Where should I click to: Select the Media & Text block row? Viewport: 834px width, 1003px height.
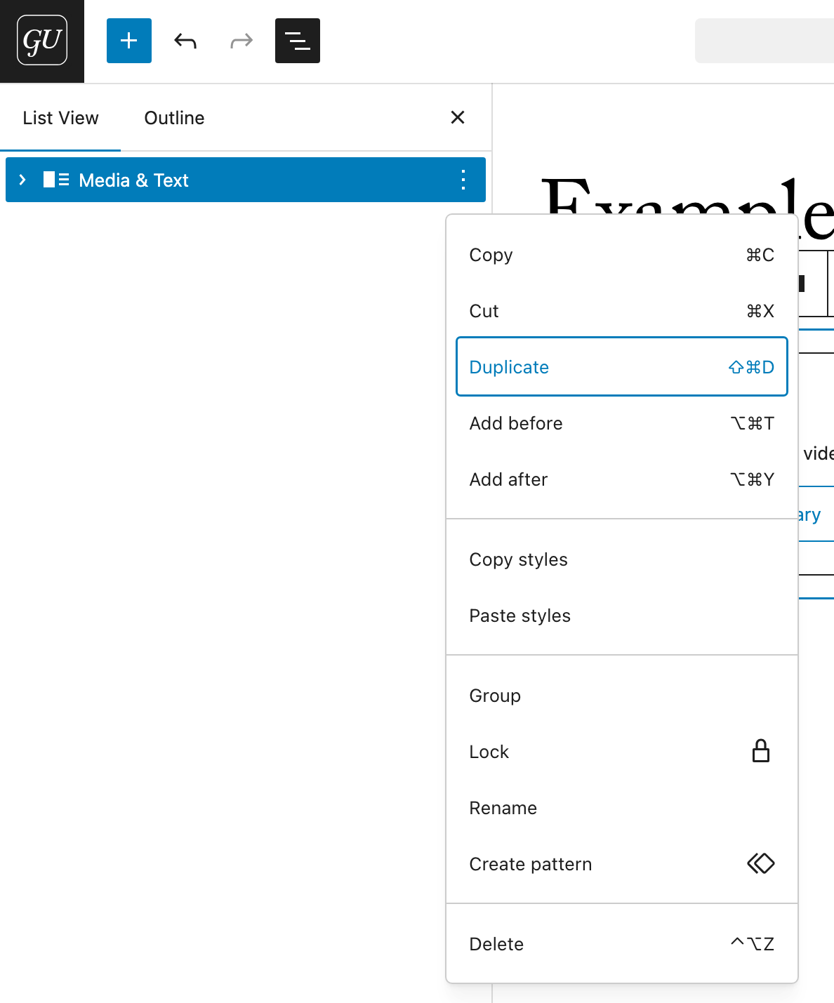[x=246, y=180]
